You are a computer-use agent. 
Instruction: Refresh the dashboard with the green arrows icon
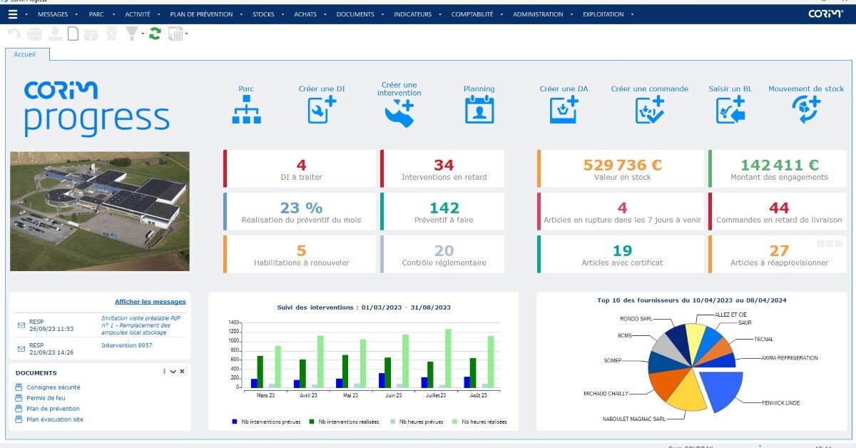click(155, 33)
